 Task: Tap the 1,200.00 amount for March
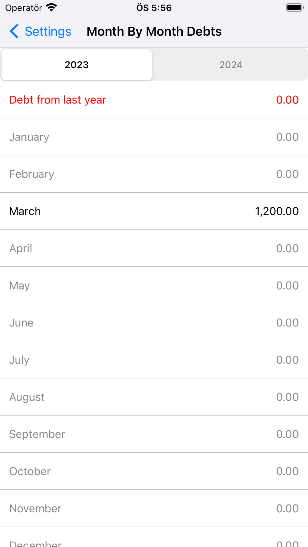click(x=277, y=211)
